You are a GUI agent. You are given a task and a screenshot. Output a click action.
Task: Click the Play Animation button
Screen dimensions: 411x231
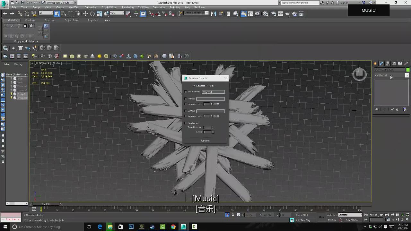(376, 215)
